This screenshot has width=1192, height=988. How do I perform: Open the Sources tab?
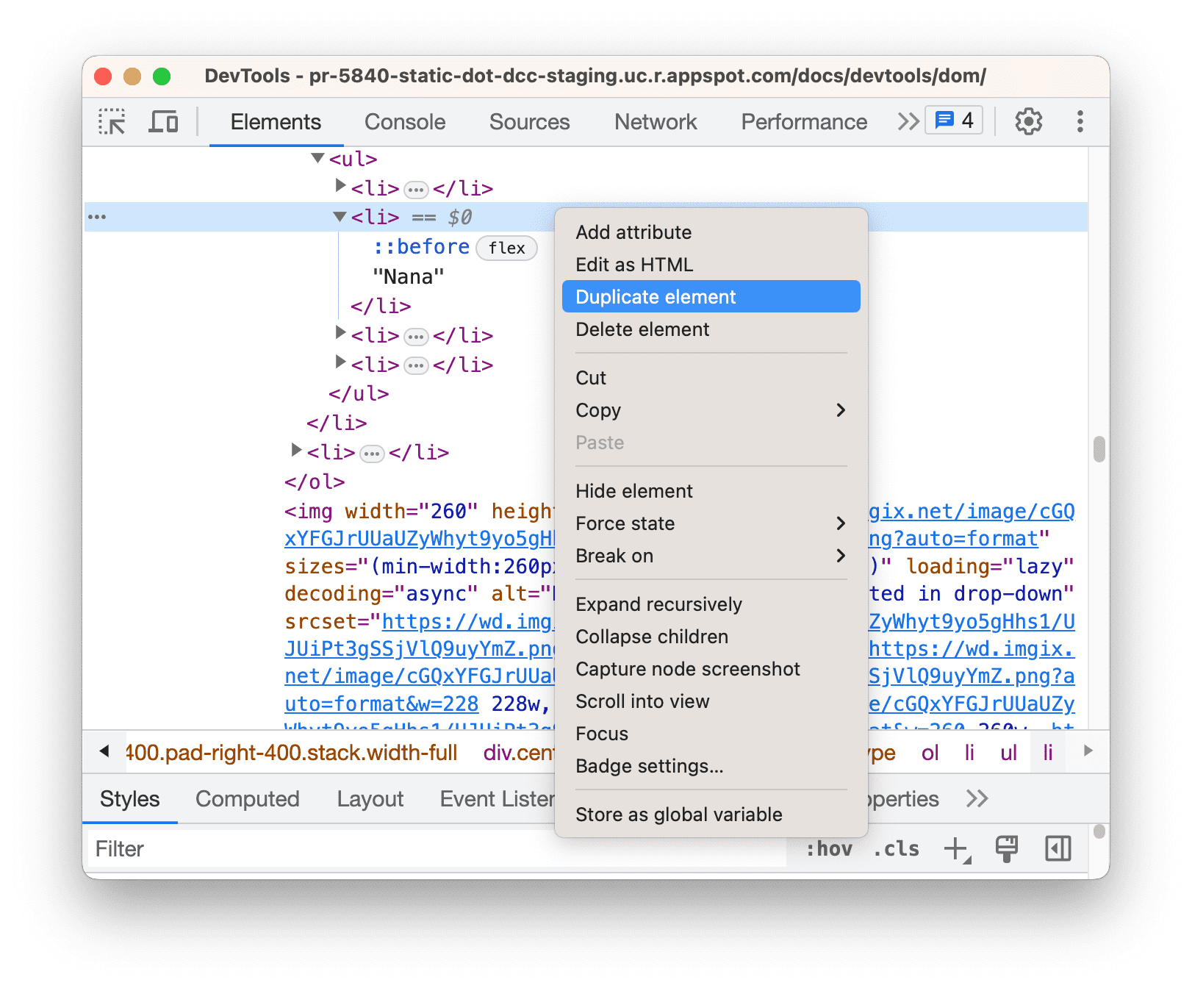click(529, 122)
